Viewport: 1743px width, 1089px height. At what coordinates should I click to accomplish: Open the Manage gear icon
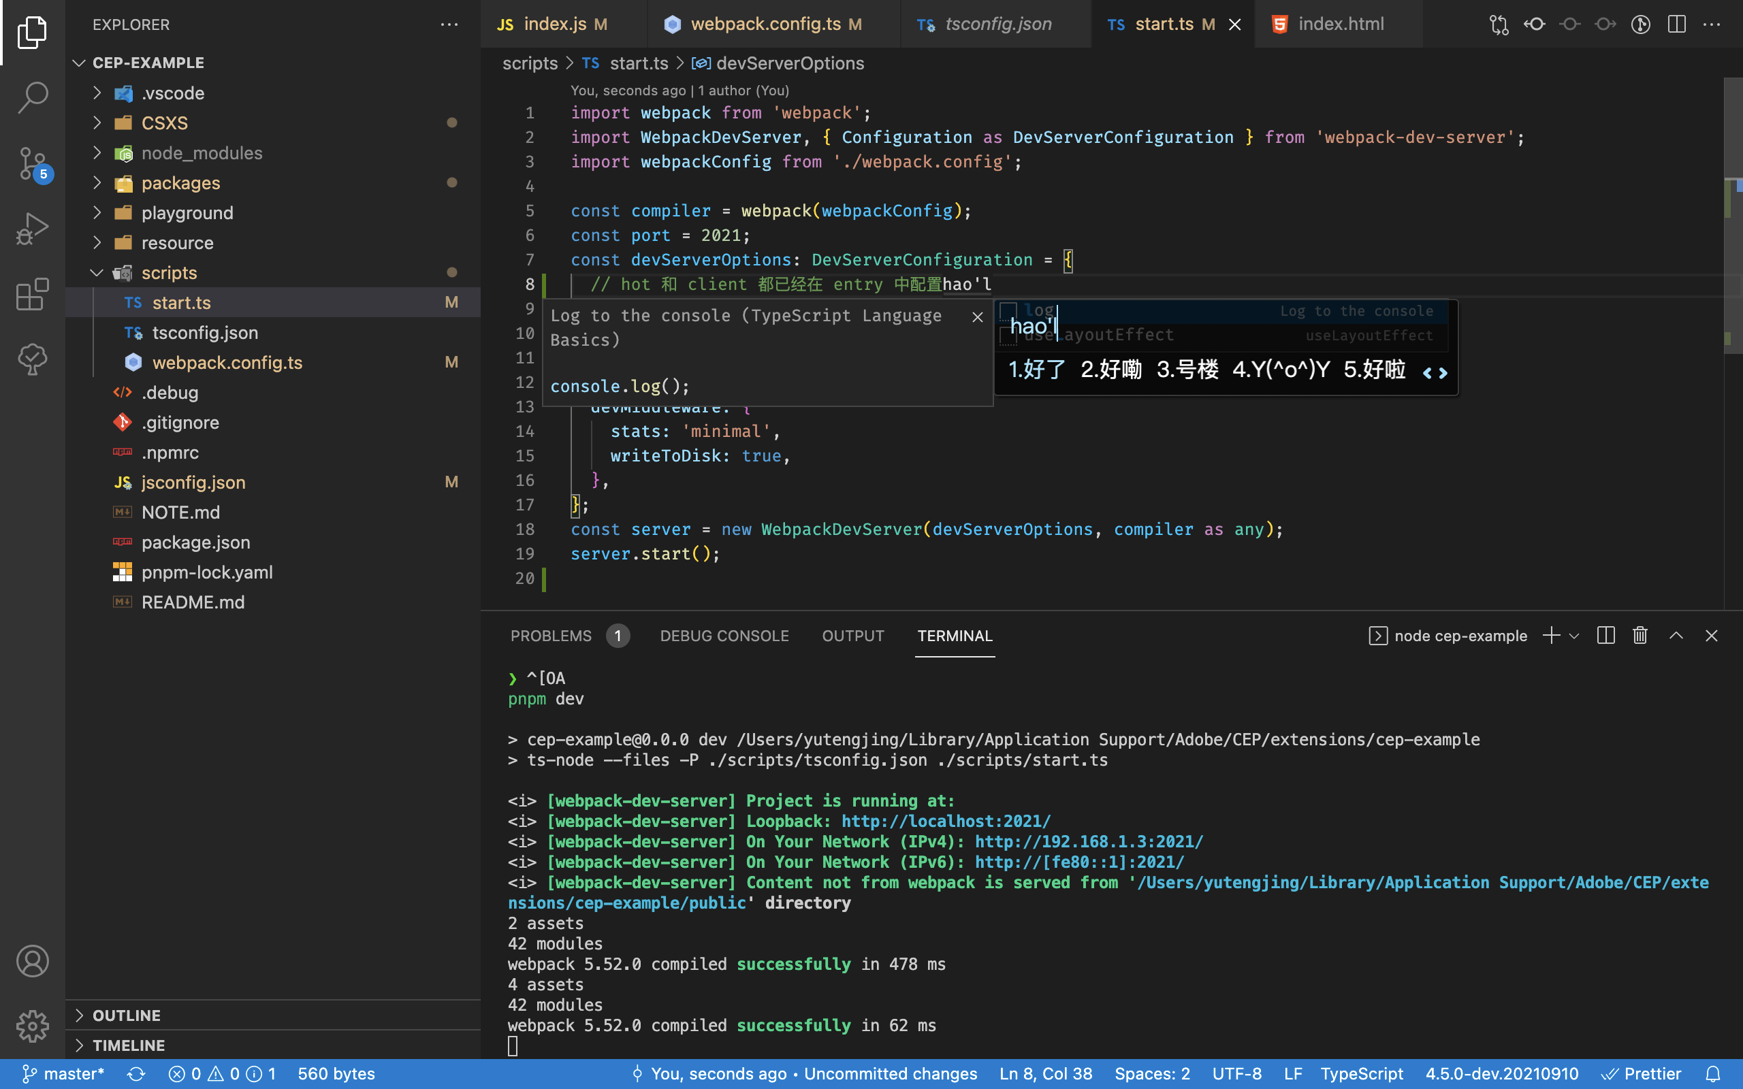point(33,1026)
